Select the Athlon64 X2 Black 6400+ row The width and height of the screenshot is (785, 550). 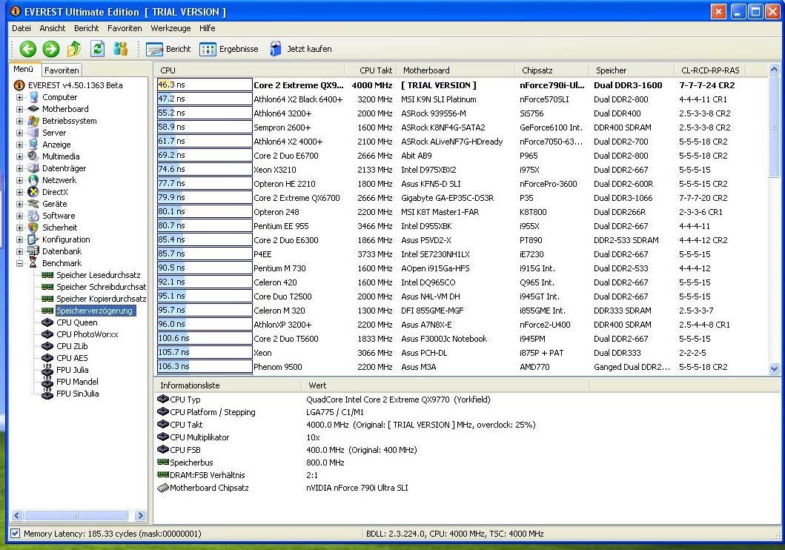click(x=460, y=99)
